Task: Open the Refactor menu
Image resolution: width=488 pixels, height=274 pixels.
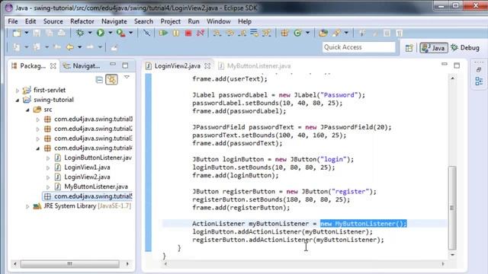Action: [82, 21]
